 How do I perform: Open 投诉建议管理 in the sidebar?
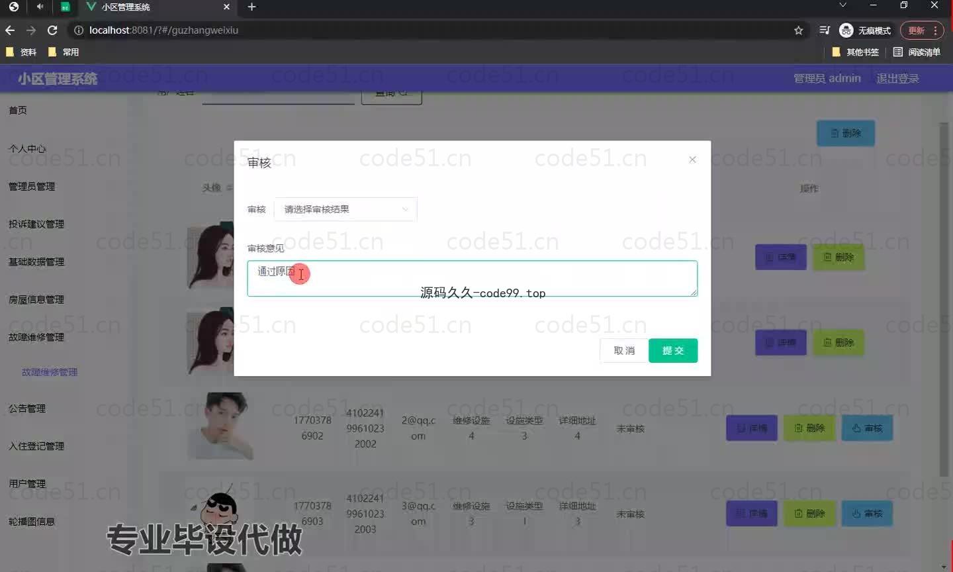[x=36, y=224]
